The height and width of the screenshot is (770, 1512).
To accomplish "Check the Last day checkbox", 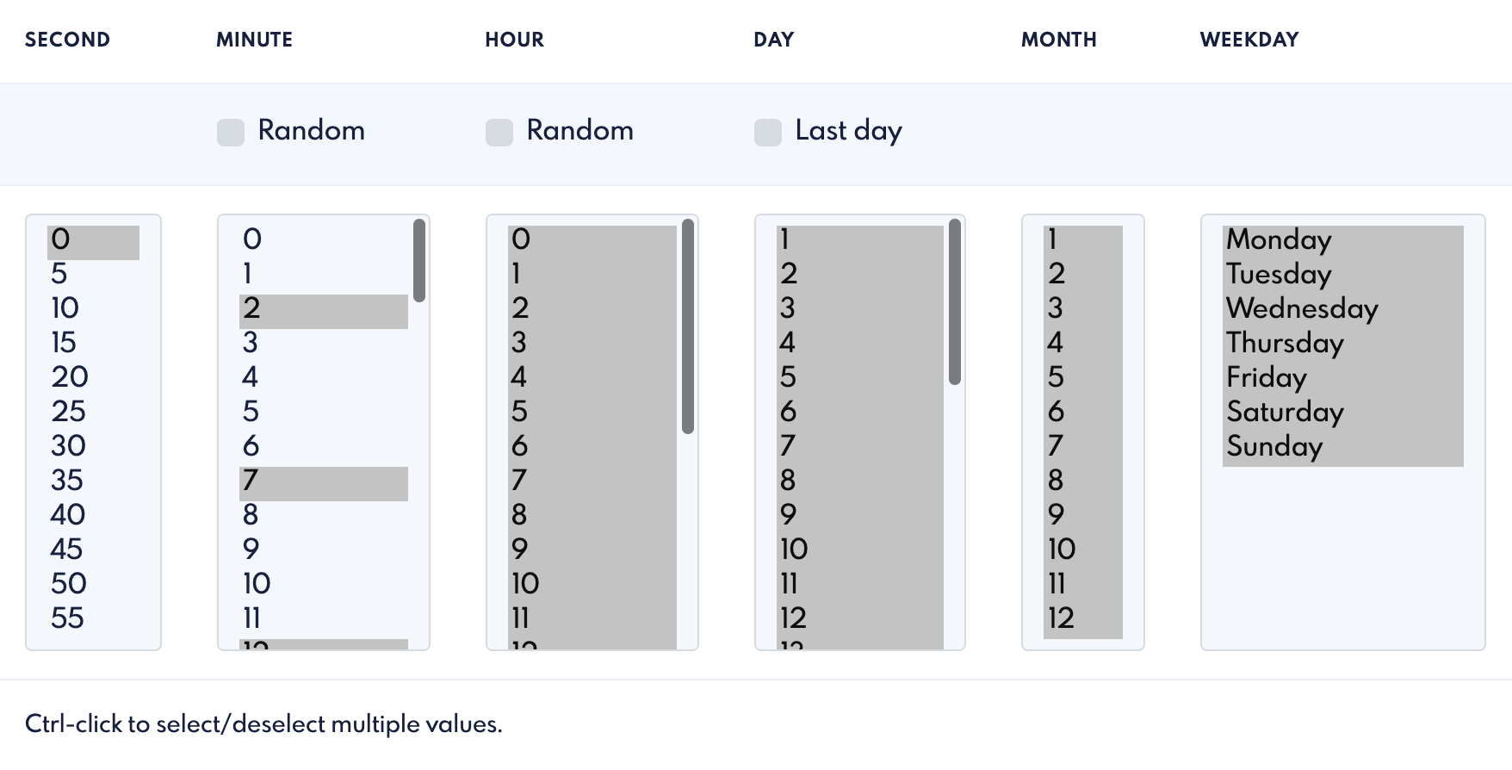I will pos(768,133).
